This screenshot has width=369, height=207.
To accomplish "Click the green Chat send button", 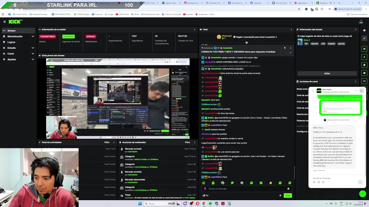I will (288, 195).
